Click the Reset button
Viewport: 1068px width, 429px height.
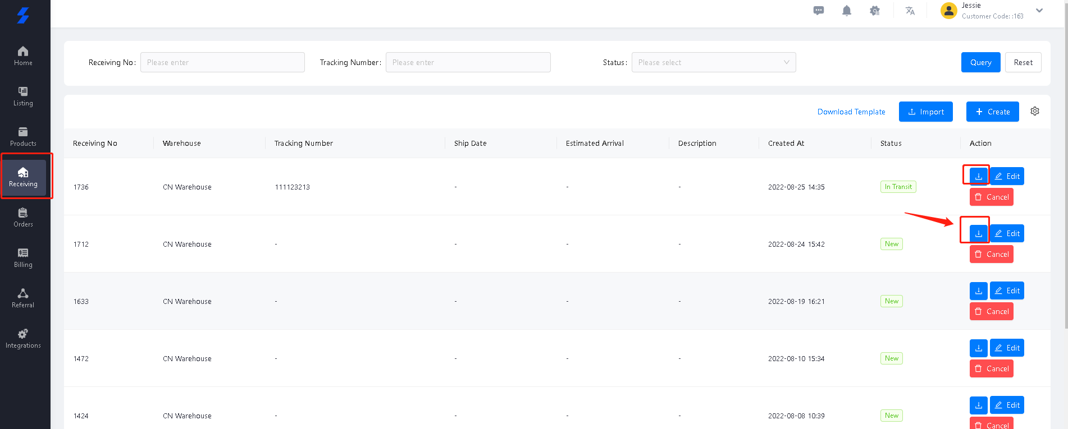1023,62
